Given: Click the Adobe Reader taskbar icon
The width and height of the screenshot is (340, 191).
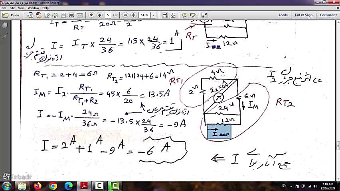Looking at the screenshot, I should [x=84, y=186].
